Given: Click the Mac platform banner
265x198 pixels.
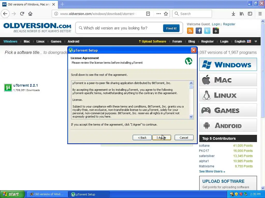Looking at the screenshot, I should click(x=228, y=80).
